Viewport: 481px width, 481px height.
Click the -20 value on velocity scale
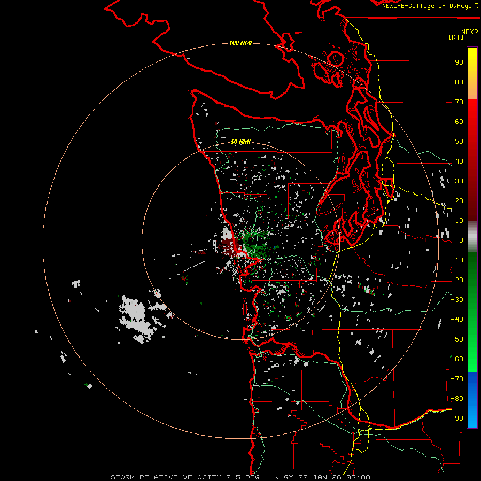457,280
